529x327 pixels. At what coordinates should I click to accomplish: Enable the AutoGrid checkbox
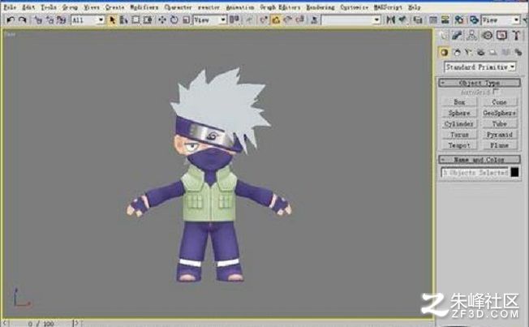[496, 92]
